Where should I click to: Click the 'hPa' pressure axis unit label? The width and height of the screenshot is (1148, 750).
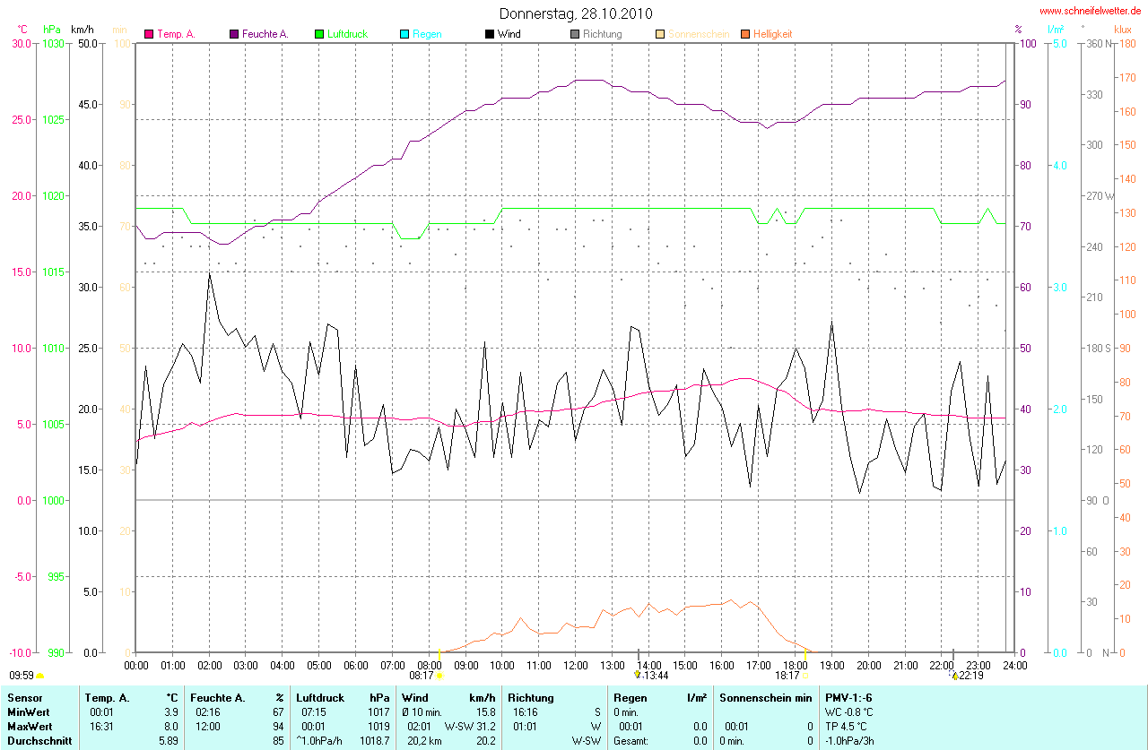[x=52, y=30]
